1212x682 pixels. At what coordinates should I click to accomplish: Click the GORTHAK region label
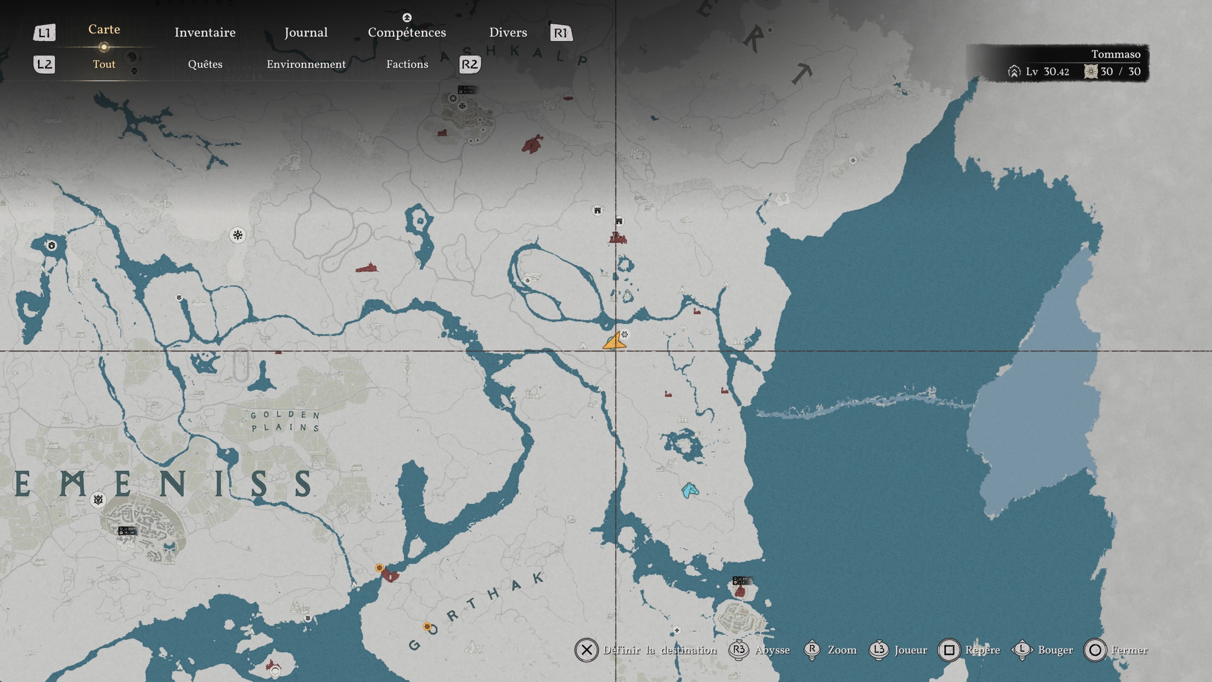tap(477, 611)
